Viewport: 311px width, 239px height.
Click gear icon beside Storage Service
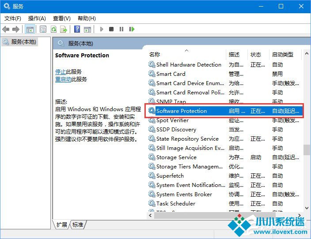(x=152, y=157)
